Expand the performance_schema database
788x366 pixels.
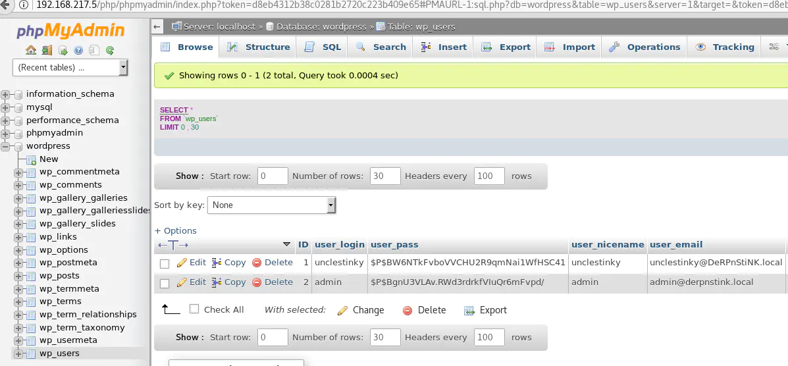pos(5,120)
